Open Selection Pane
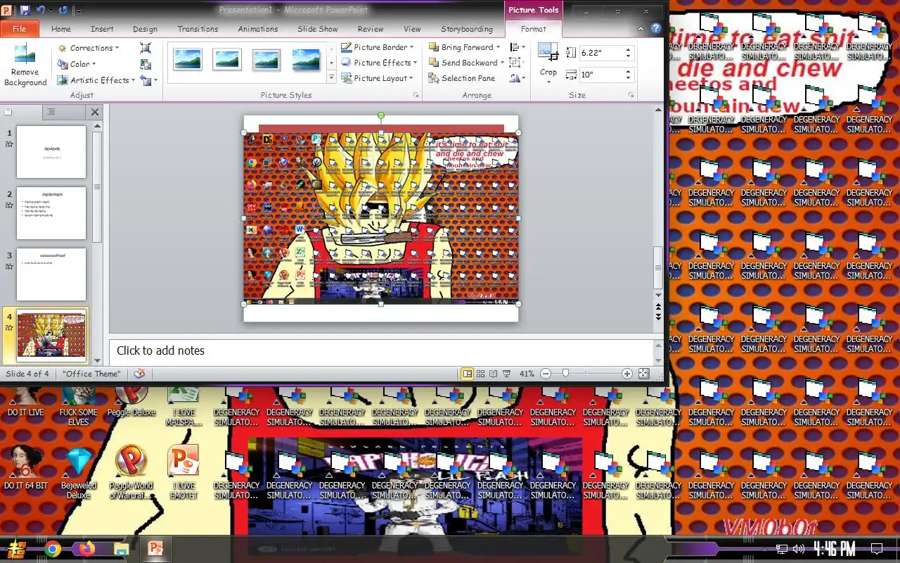Screen dimensions: 900x563 click(462, 78)
